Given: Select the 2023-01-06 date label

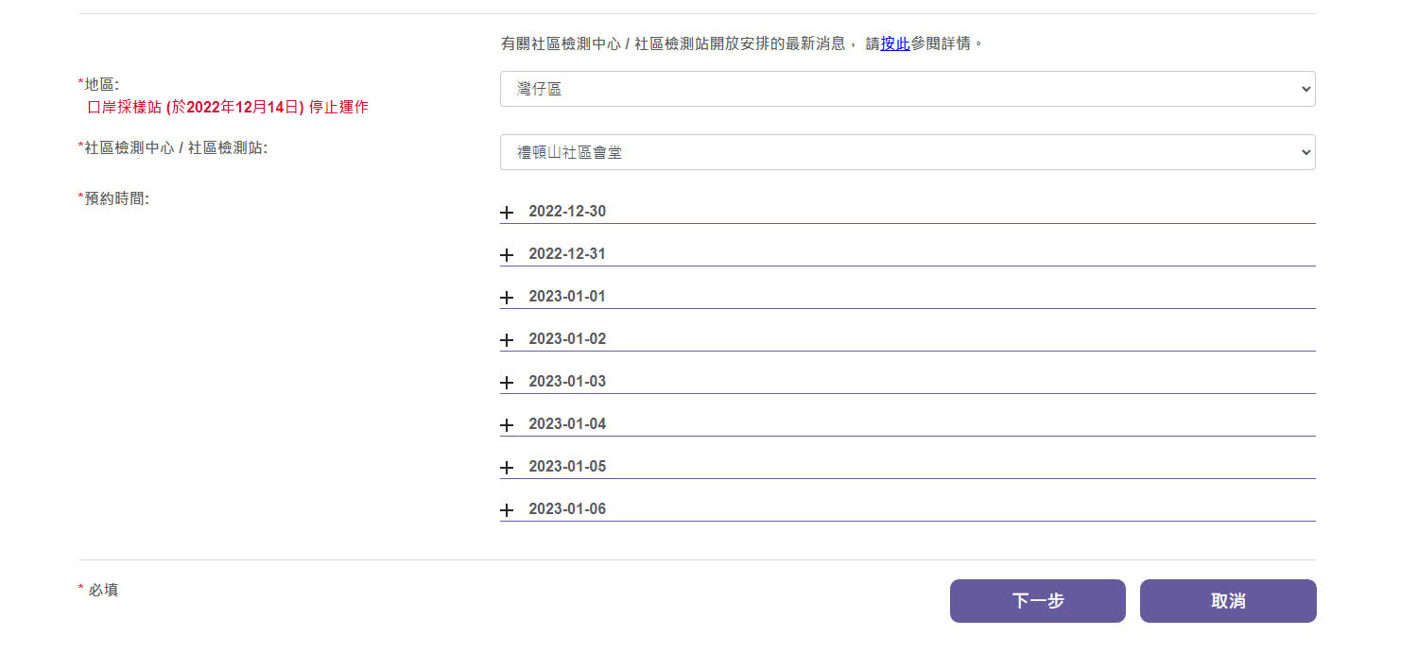Looking at the screenshot, I should pyautogui.click(x=567, y=509).
